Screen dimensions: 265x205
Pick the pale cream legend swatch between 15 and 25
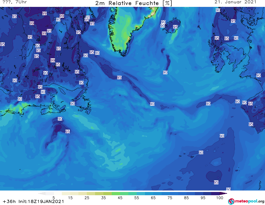coord(74,193)
